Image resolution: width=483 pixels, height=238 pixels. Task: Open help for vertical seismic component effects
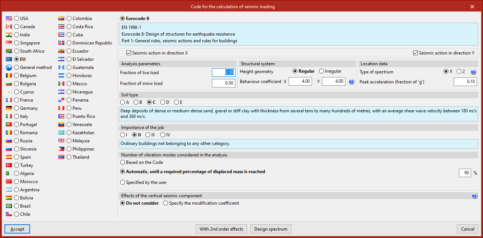tap(474, 196)
